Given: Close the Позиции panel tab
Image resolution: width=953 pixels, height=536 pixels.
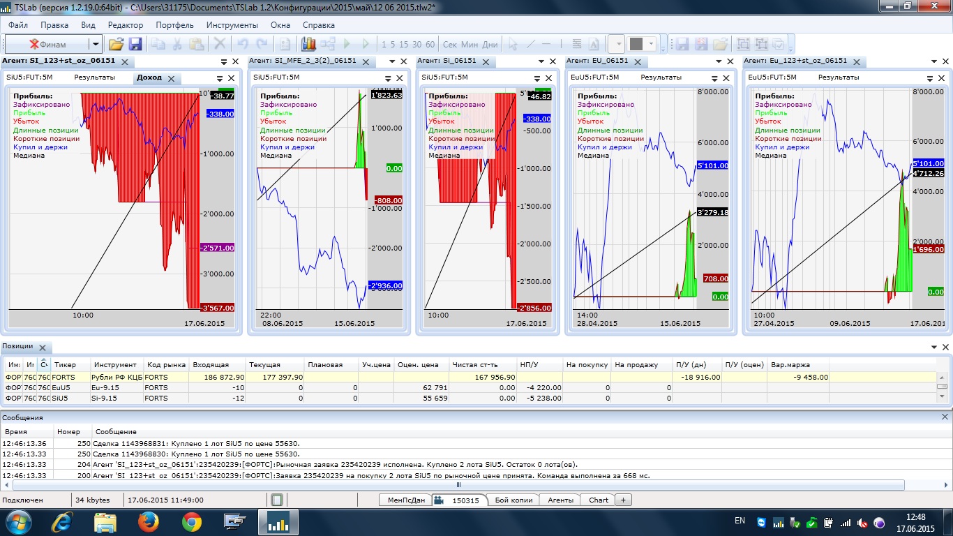Looking at the screenshot, I should pos(43,348).
